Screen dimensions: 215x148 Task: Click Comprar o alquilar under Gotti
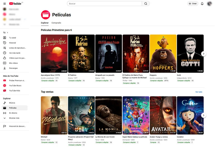coord(184,81)
